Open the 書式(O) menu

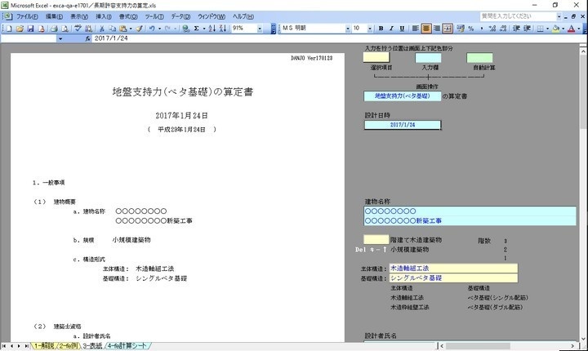click(x=128, y=16)
